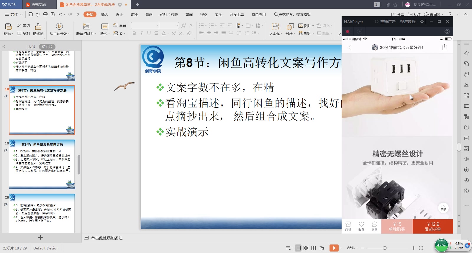Image resolution: width=472 pixels, height=253 pixels.
Task: Switch to the Outline (大纲) tab
Action: coord(32,46)
